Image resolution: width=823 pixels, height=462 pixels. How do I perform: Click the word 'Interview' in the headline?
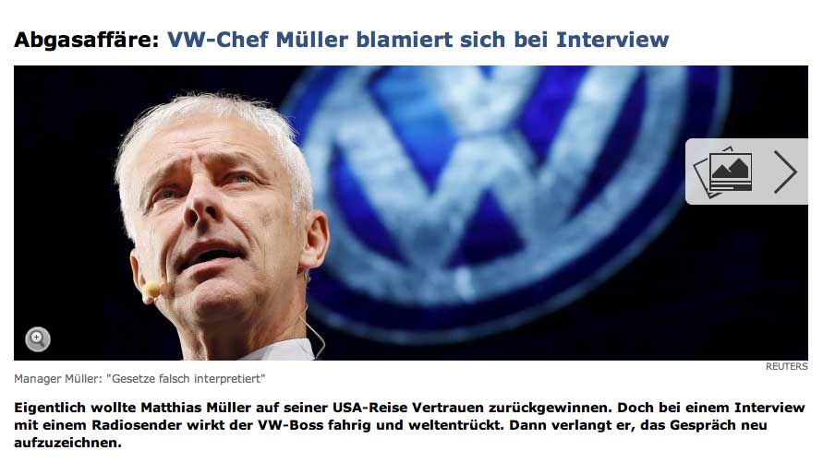[x=612, y=40]
